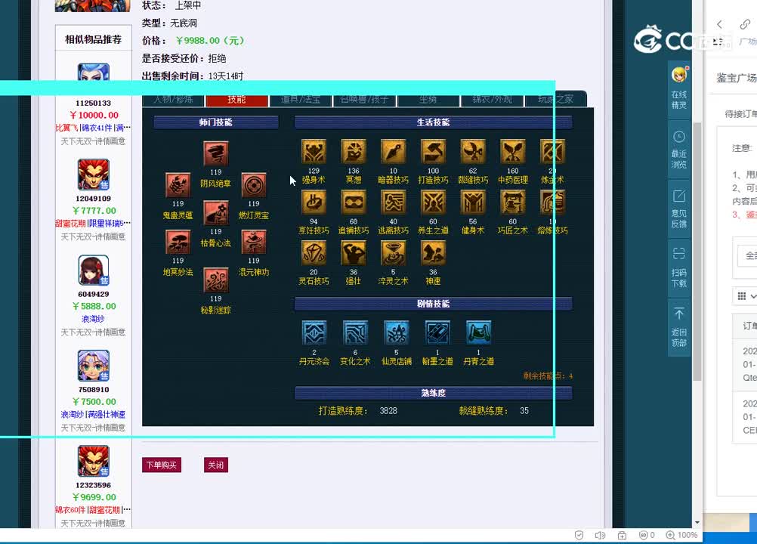757x544 pixels.
Task: Select the 秘影迷踪 skill icon
Action: point(216,280)
